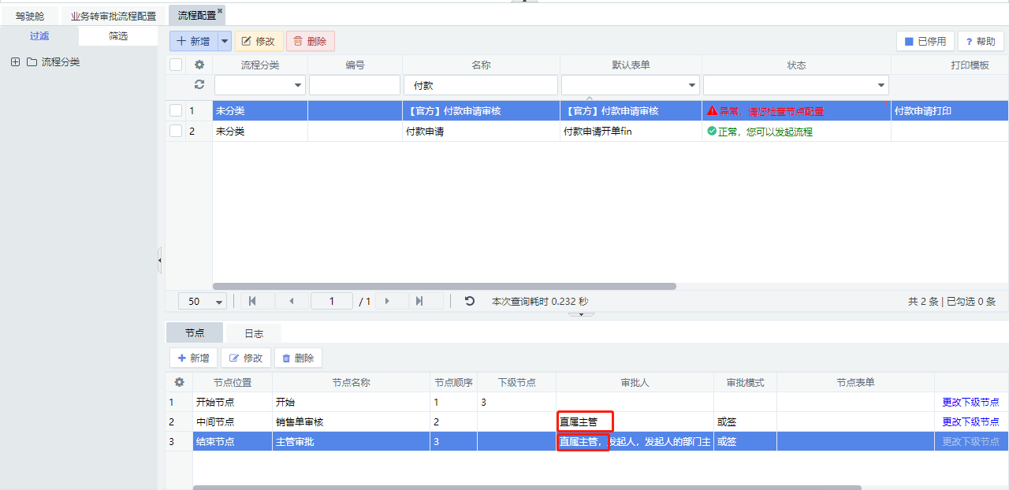Open the 流程分类 filter dropdown
This screenshot has height=490, width=1009.
tap(299, 85)
